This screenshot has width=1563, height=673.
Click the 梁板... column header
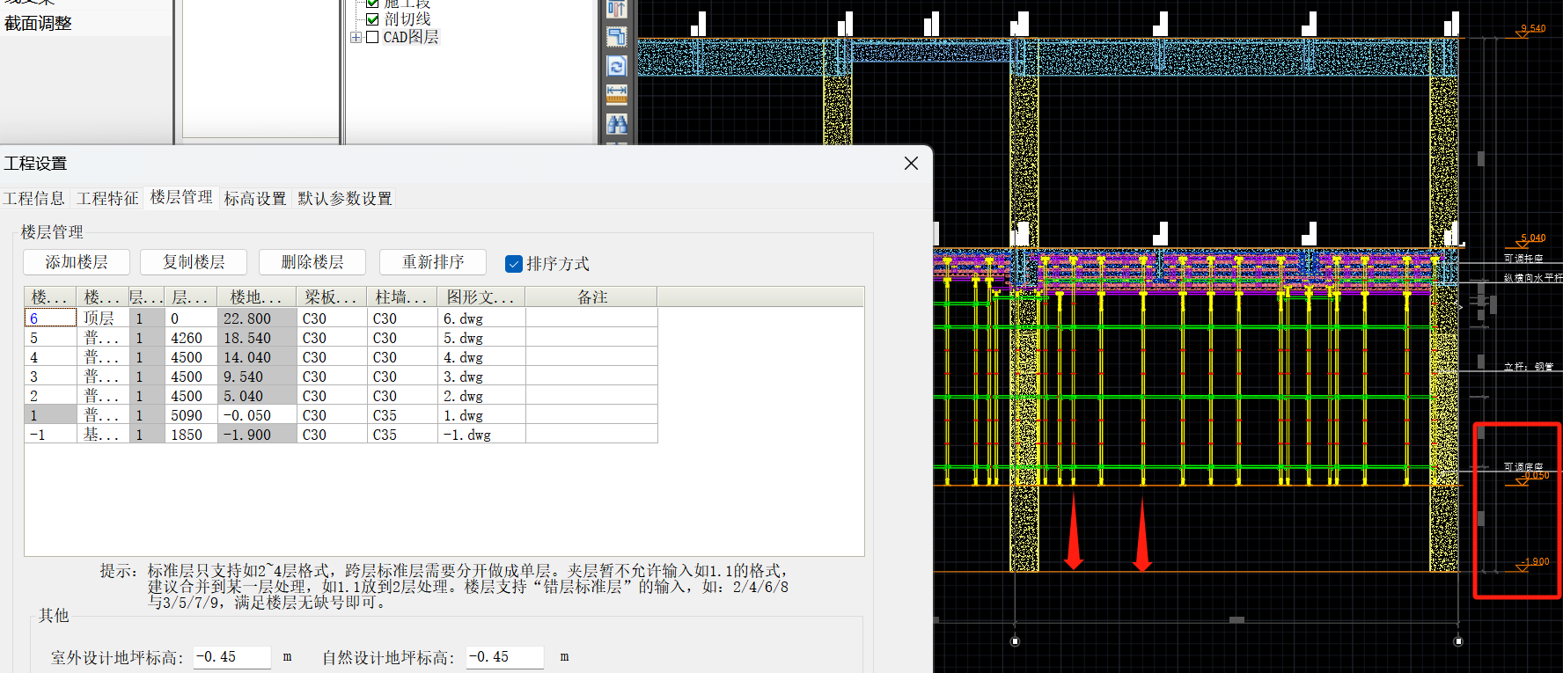click(332, 297)
